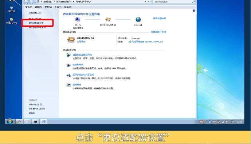Click the 所有控制面板项 breadcrumb
This screenshot has width=251, height=144.
point(64,2)
